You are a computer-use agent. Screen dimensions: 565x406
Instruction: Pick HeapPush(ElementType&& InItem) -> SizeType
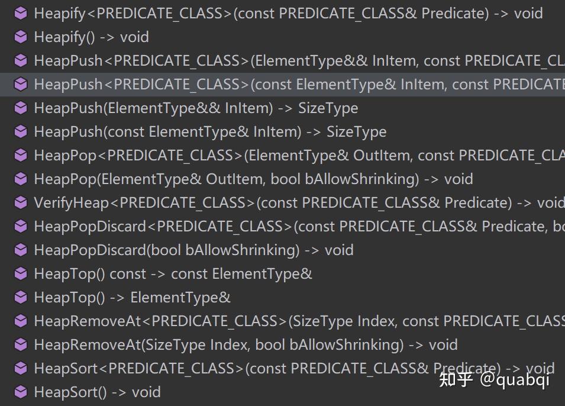point(196,108)
